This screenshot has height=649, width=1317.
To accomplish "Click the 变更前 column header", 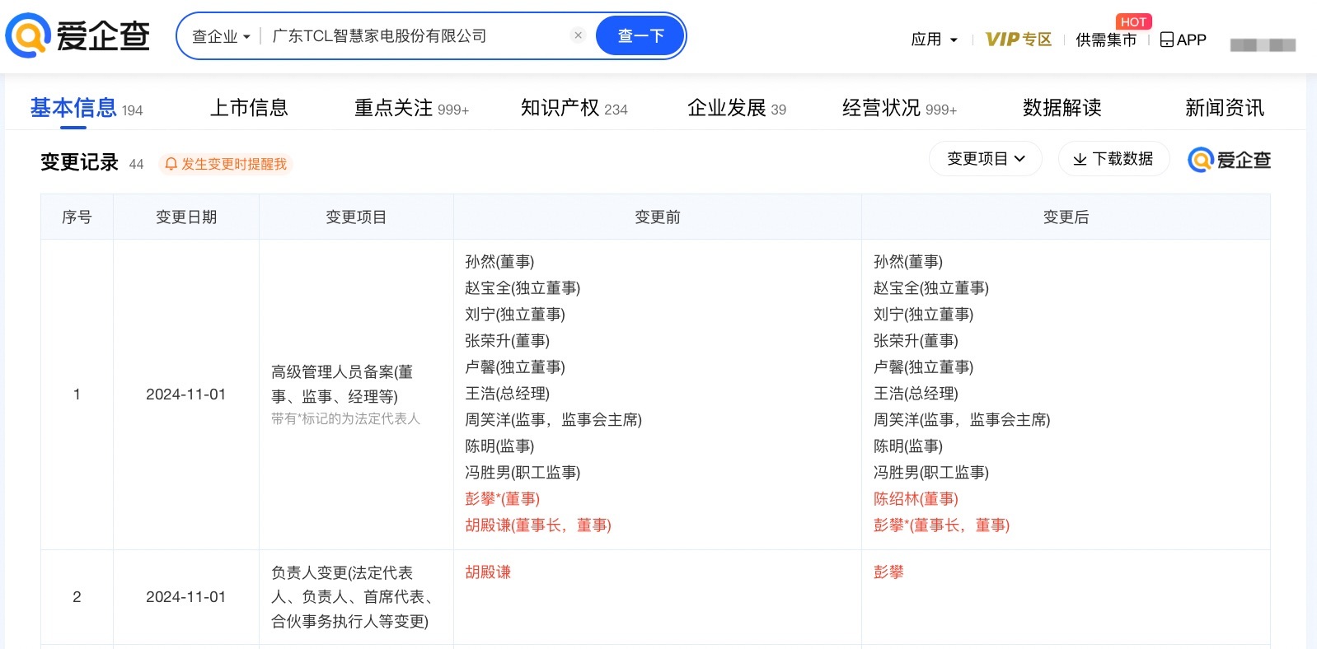I will coord(658,217).
